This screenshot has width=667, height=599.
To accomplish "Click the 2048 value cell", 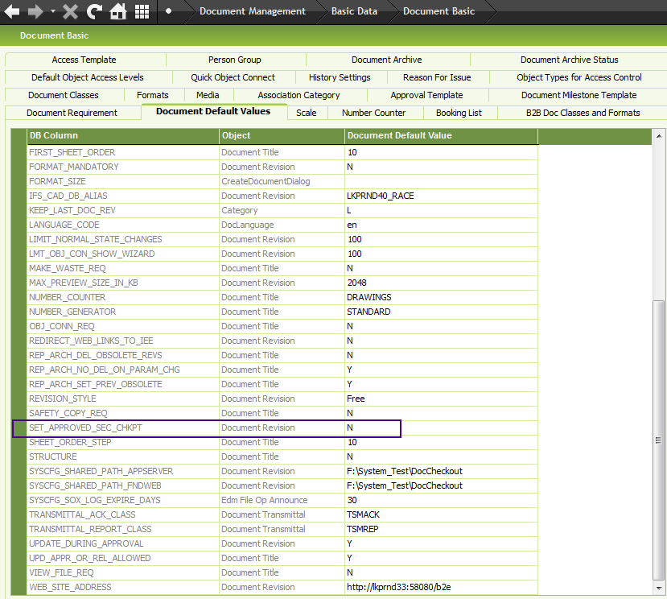I will (x=442, y=283).
